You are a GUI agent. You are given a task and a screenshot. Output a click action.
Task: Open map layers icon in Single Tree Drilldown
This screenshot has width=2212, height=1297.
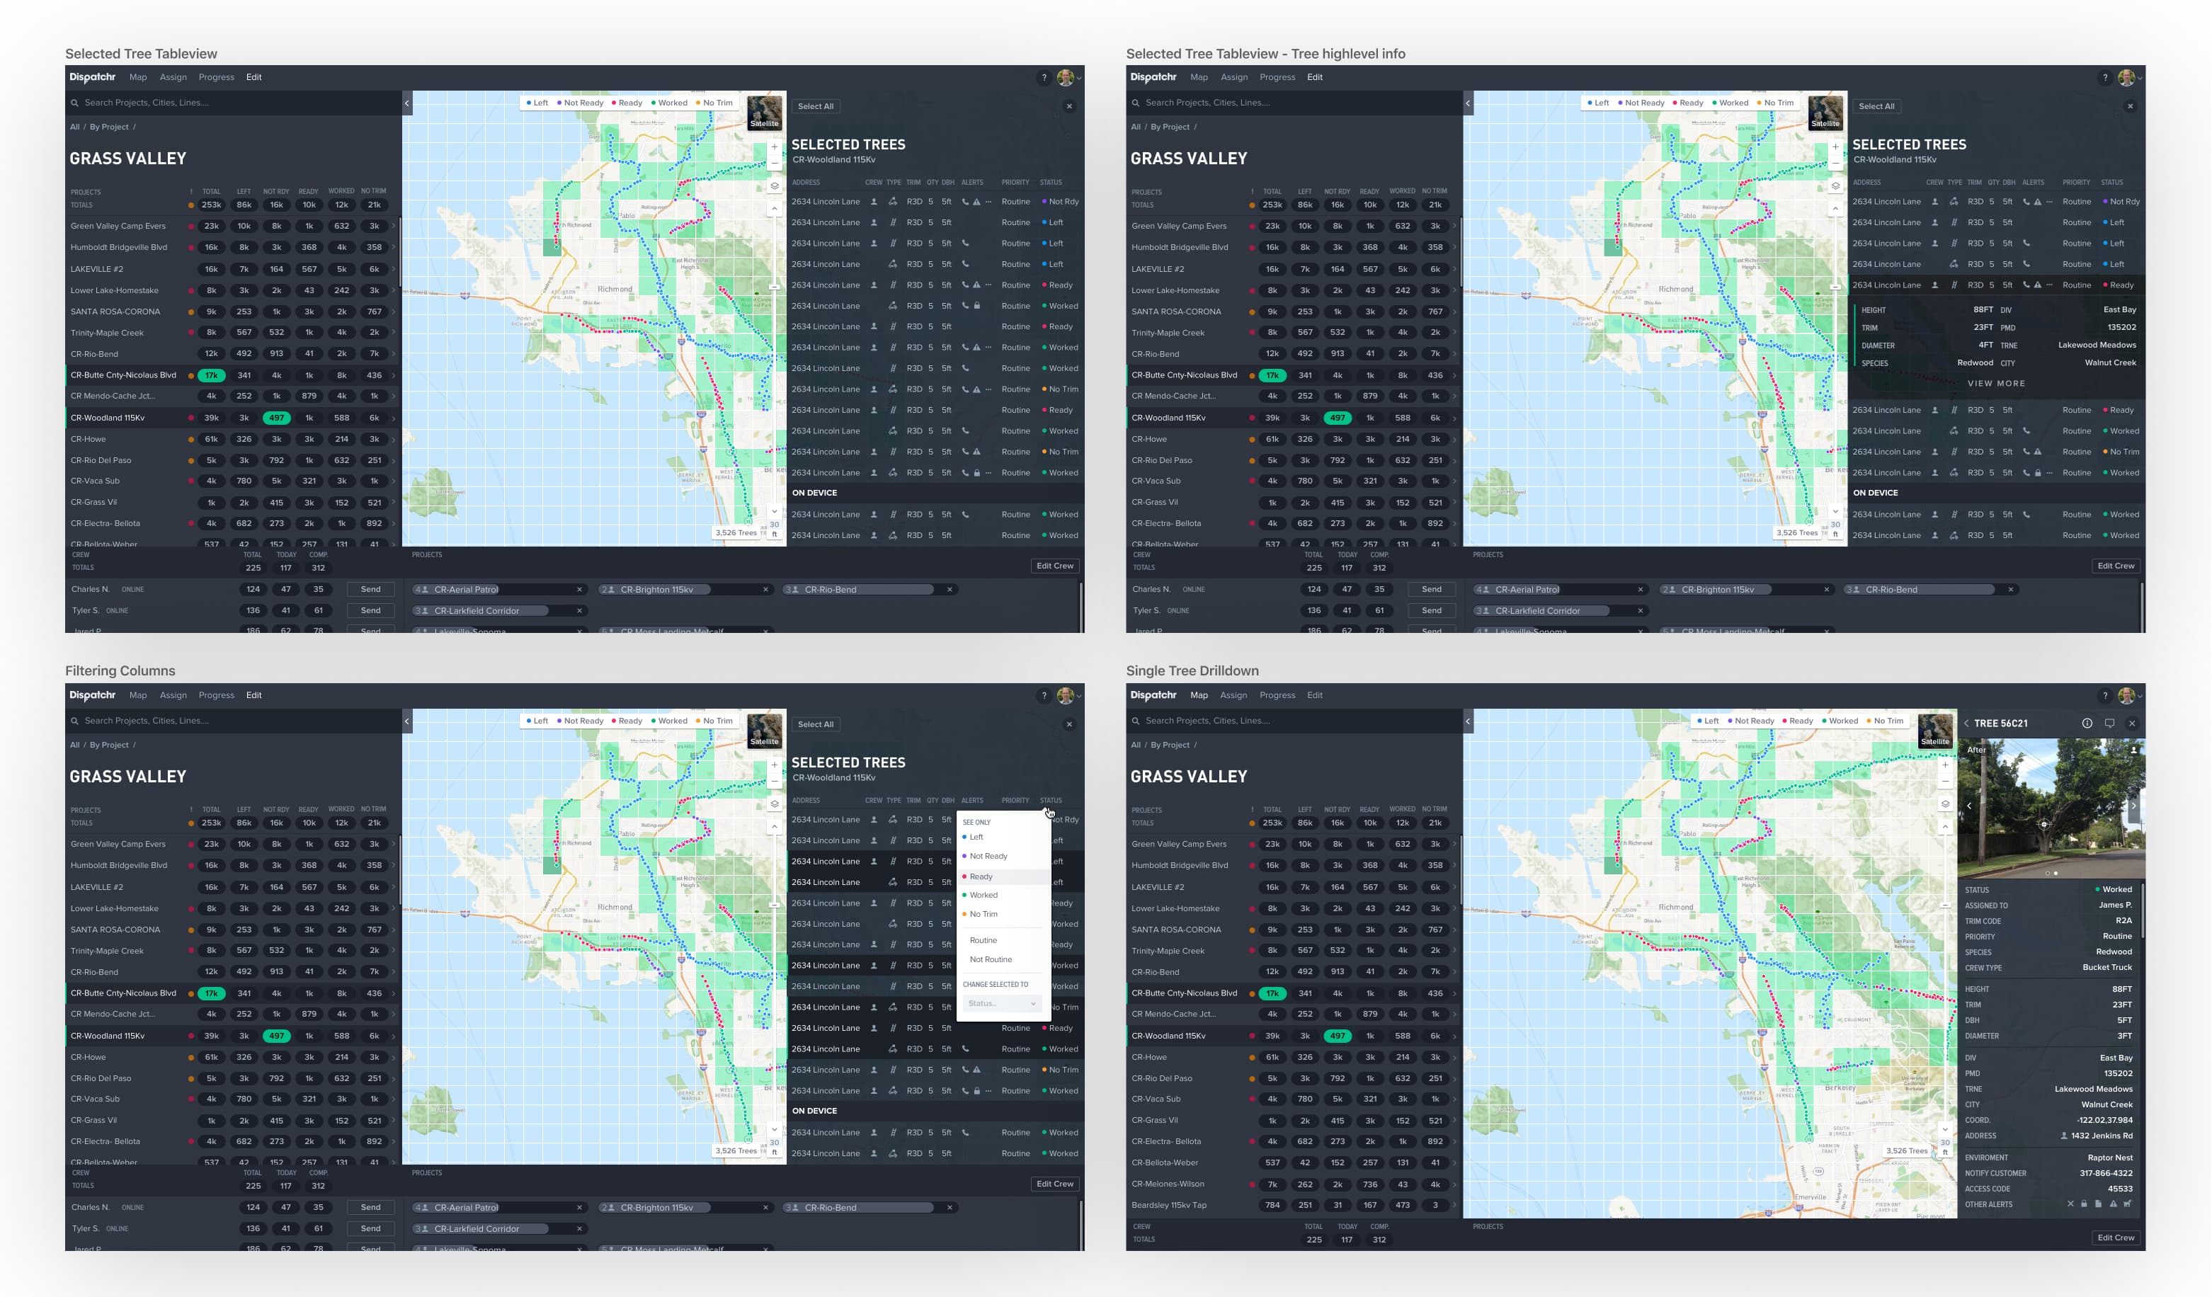1945,804
